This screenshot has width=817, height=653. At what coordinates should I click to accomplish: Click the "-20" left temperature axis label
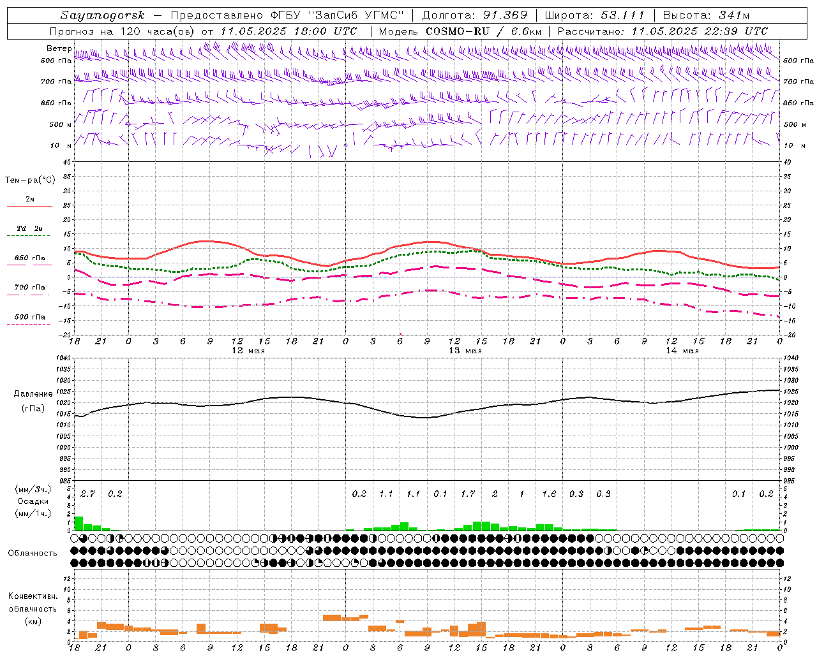[x=65, y=335]
